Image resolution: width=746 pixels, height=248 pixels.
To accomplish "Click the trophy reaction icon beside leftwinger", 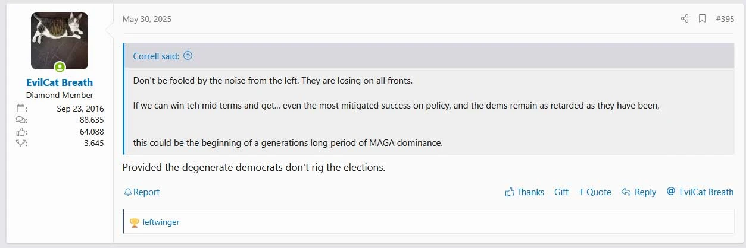I will (135, 222).
